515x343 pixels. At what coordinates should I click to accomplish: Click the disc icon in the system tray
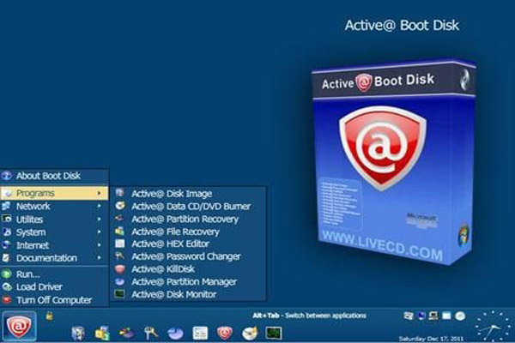(460, 316)
